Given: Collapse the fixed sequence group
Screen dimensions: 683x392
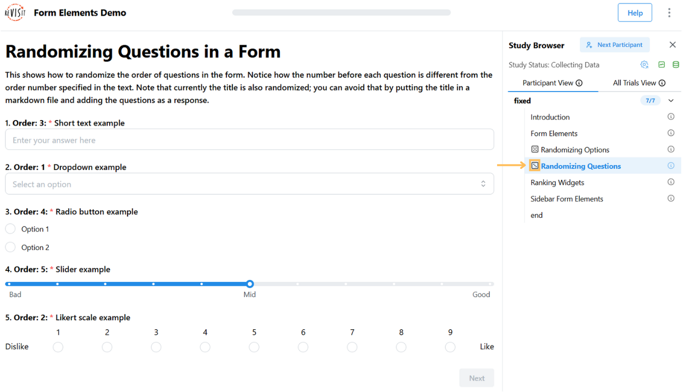Looking at the screenshot, I should 671,100.
